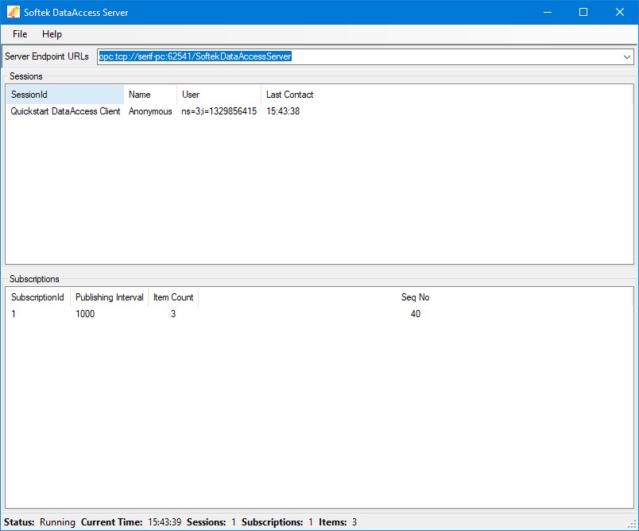Click the Seq No column header
This screenshot has width=639, height=531.
tap(415, 297)
